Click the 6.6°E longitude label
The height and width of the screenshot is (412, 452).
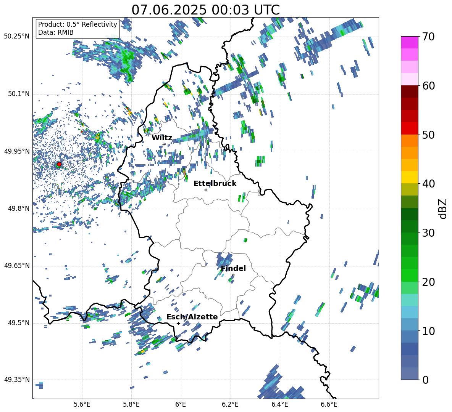329,404
